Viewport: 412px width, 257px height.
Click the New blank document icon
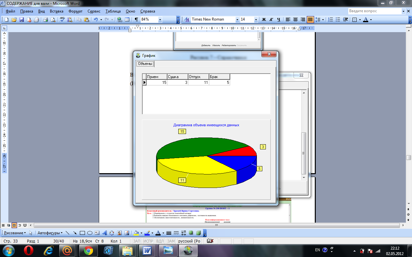pos(7,20)
